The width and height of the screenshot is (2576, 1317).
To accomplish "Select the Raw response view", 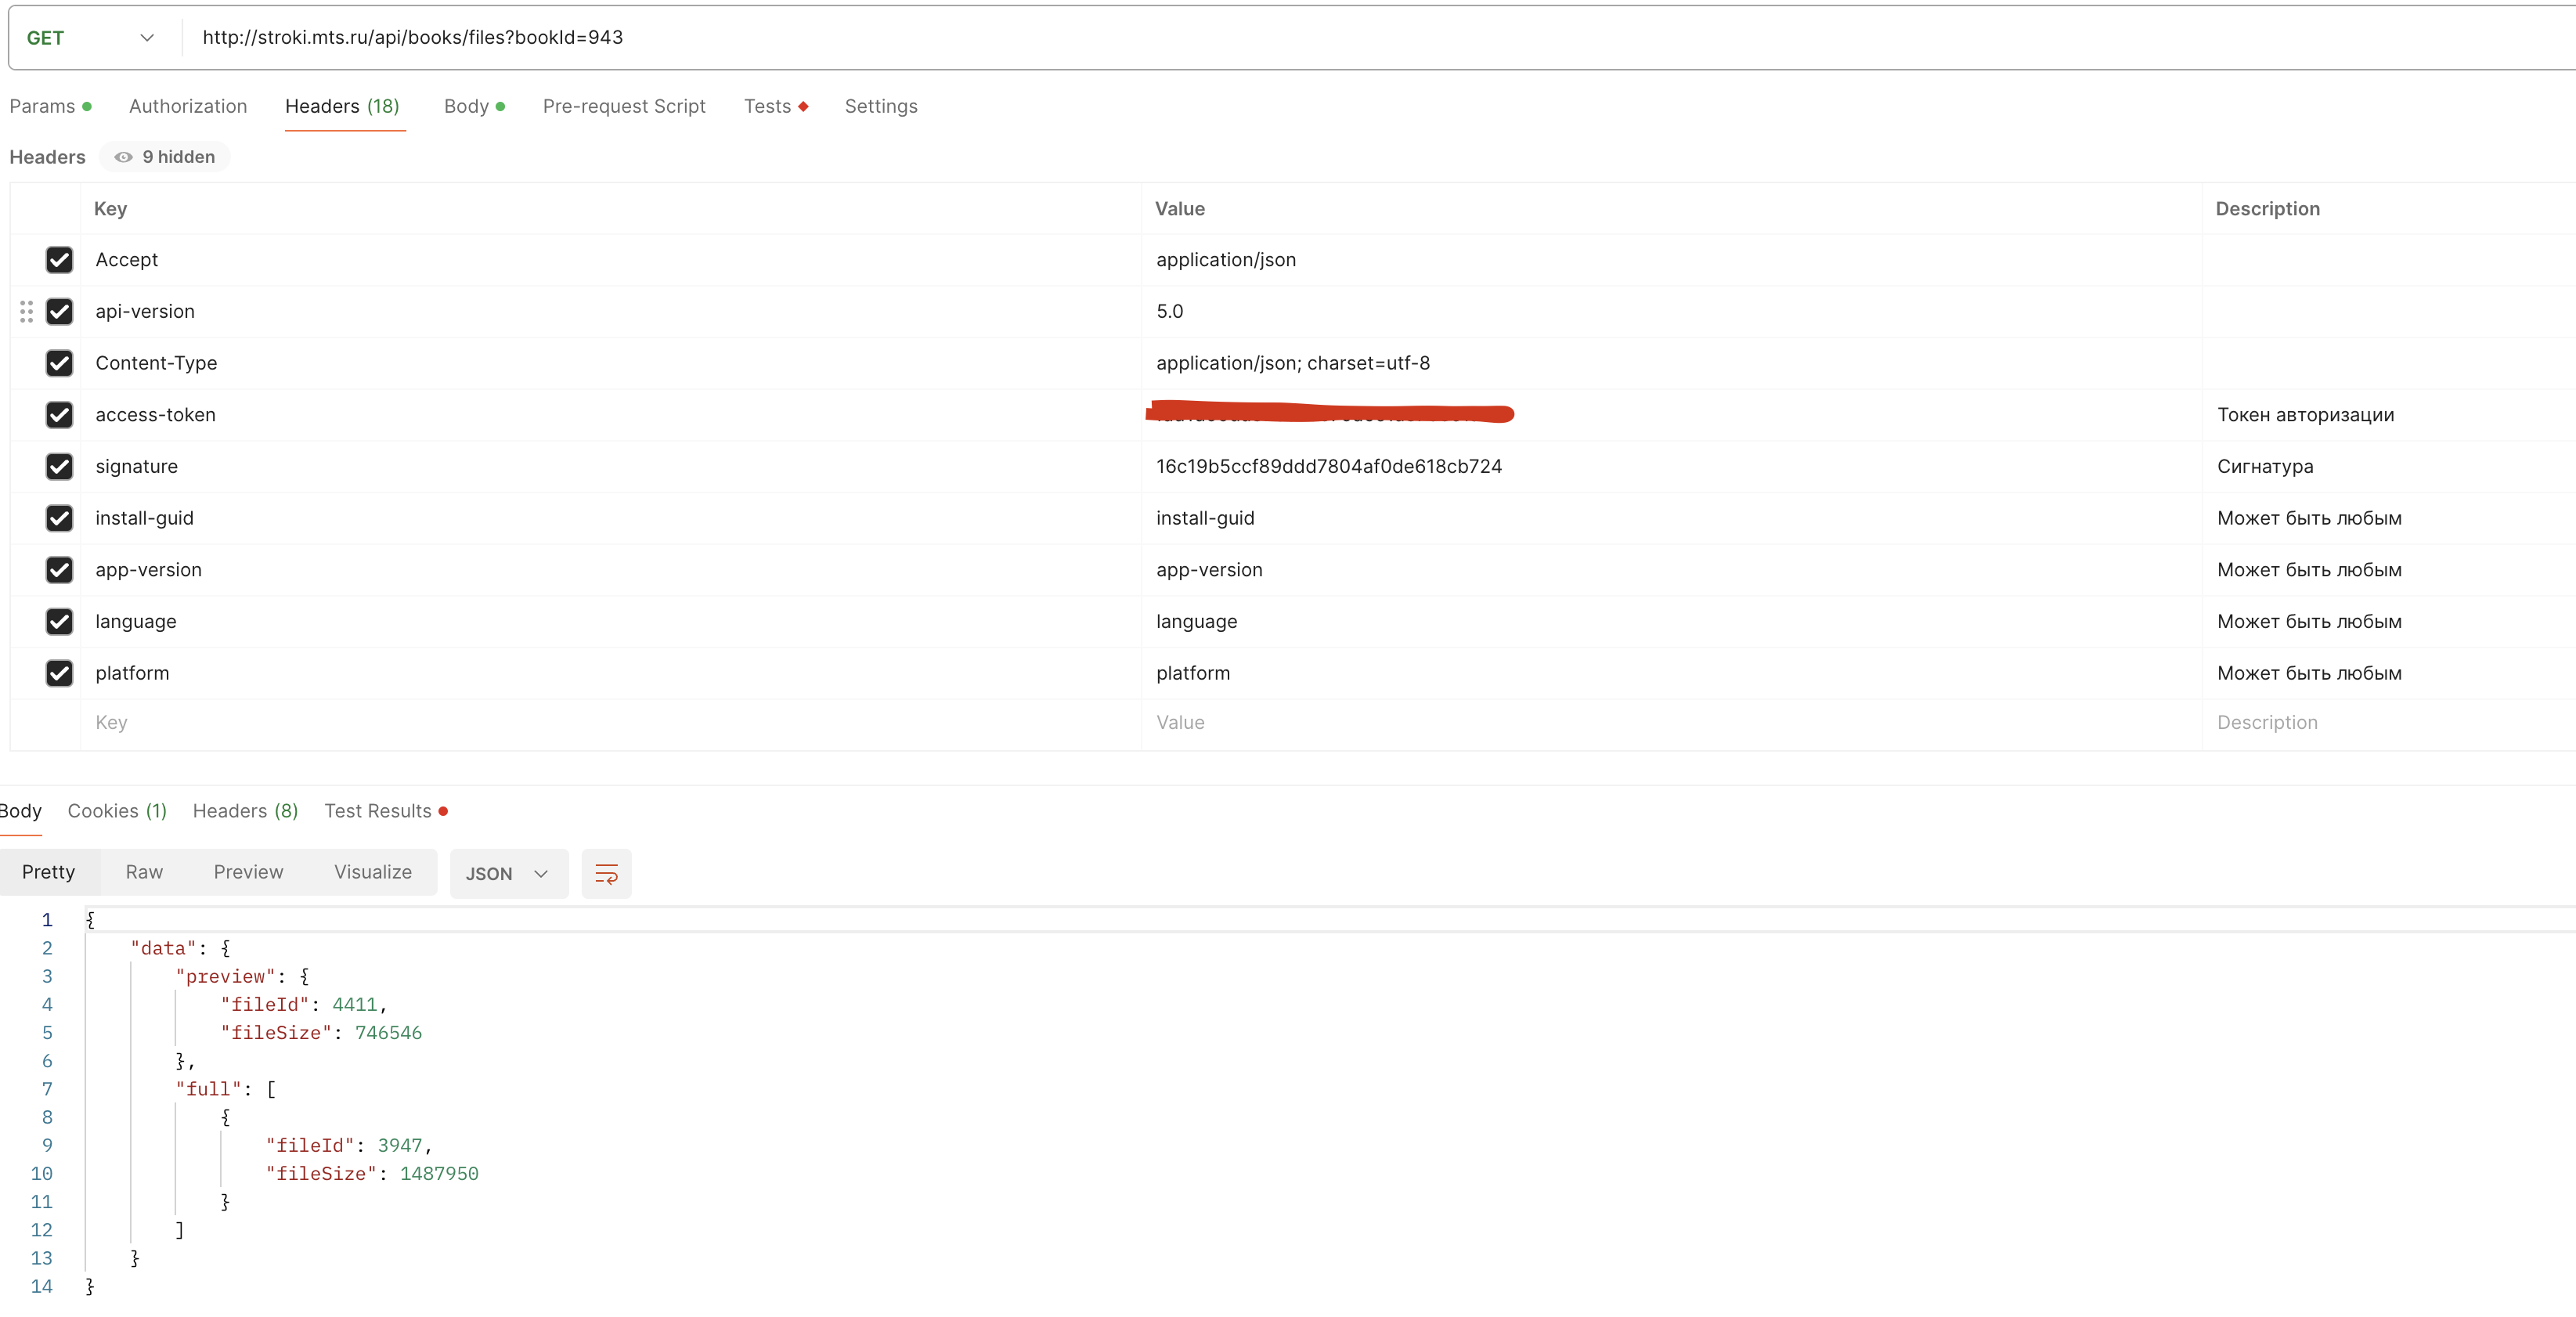I will point(144,872).
